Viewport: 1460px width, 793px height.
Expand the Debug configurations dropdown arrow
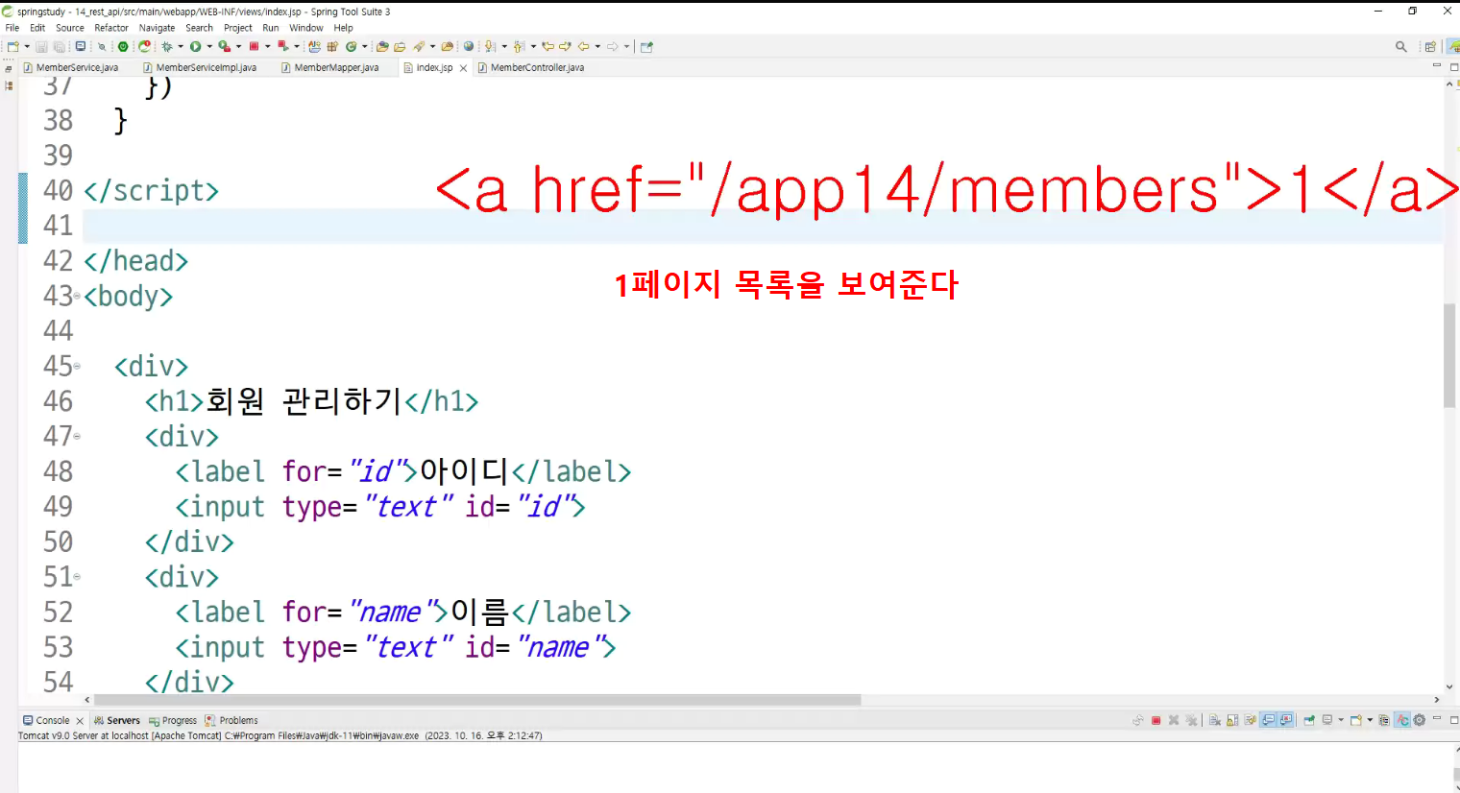click(x=181, y=46)
